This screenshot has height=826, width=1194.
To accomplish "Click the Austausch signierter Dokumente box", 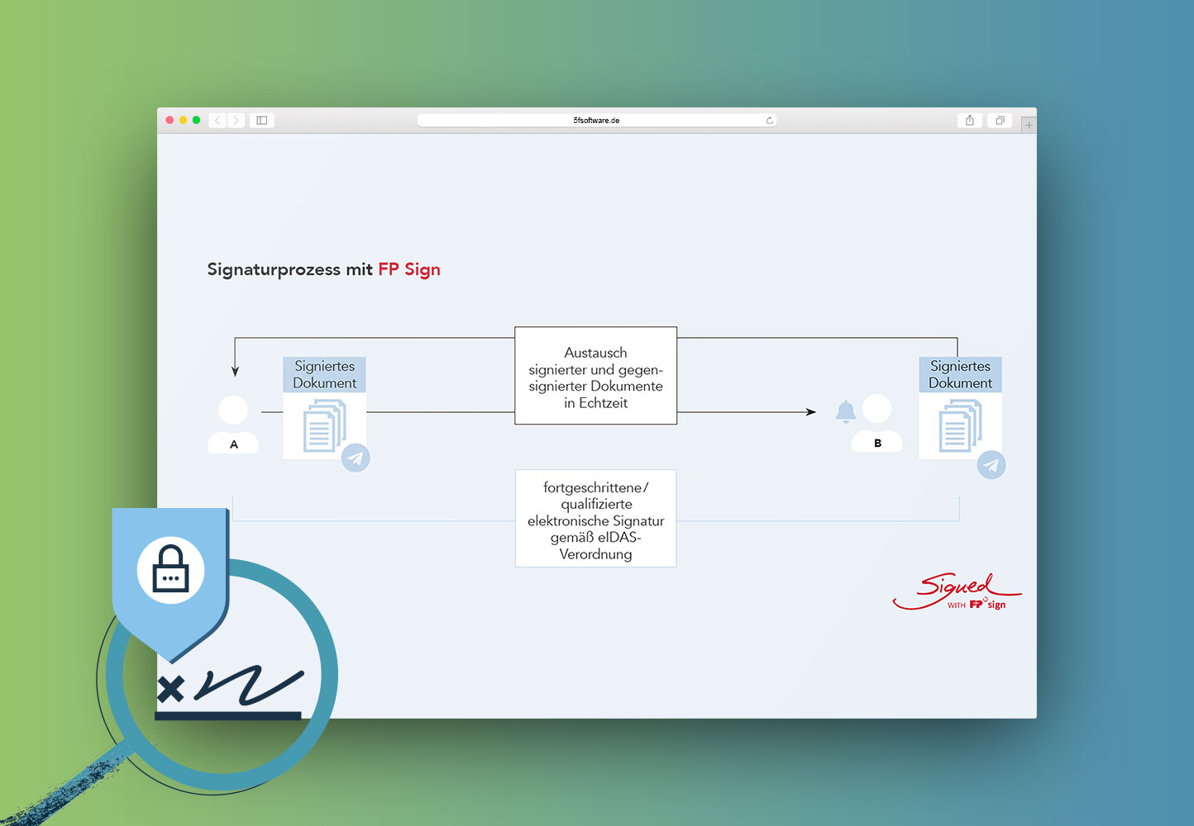I will click(x=595, y=376).
